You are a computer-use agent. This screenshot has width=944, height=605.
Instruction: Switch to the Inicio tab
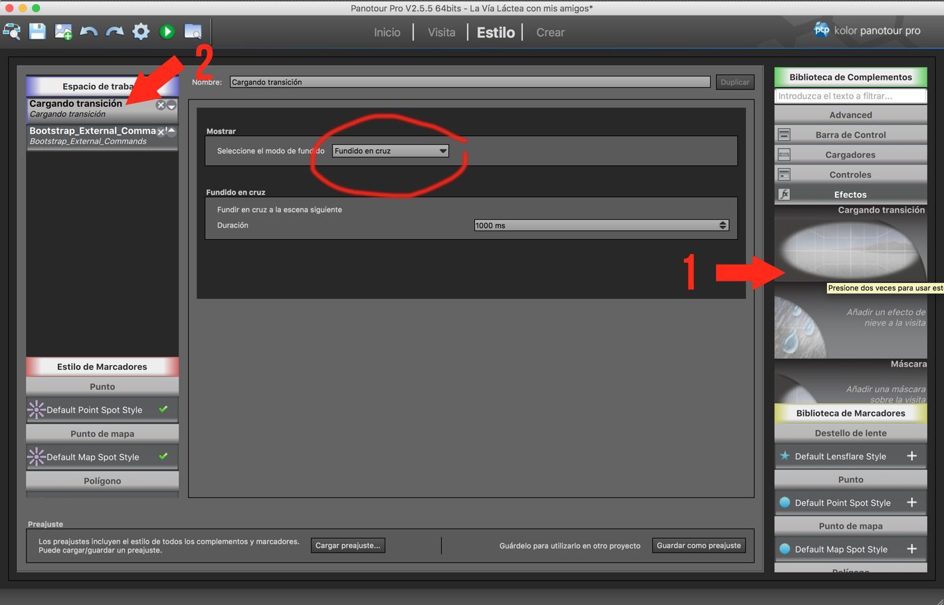point(387,32)
